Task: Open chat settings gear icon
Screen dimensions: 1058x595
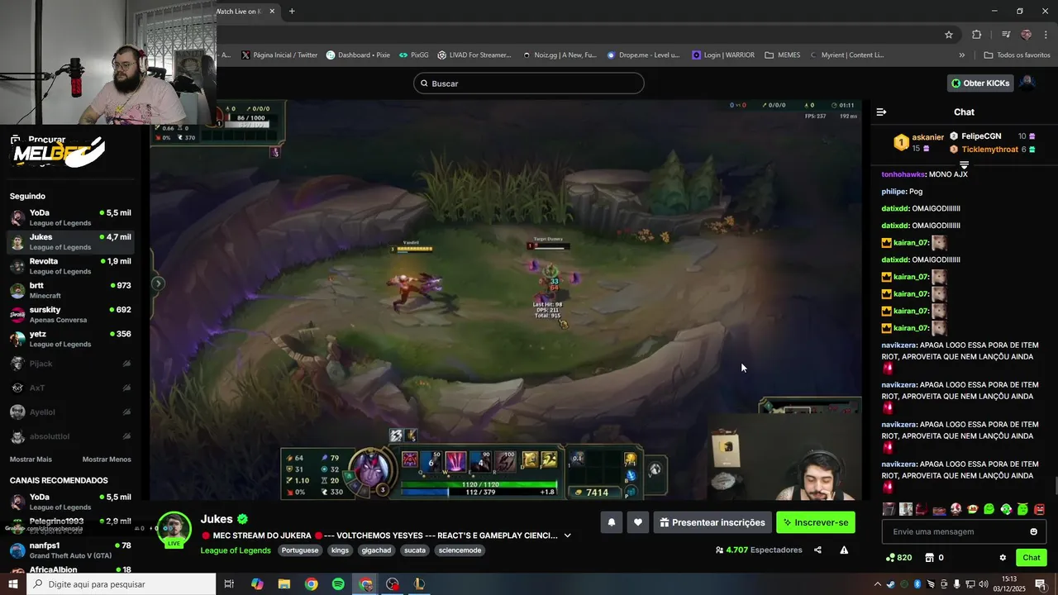Action: [x=1003, y=558]
